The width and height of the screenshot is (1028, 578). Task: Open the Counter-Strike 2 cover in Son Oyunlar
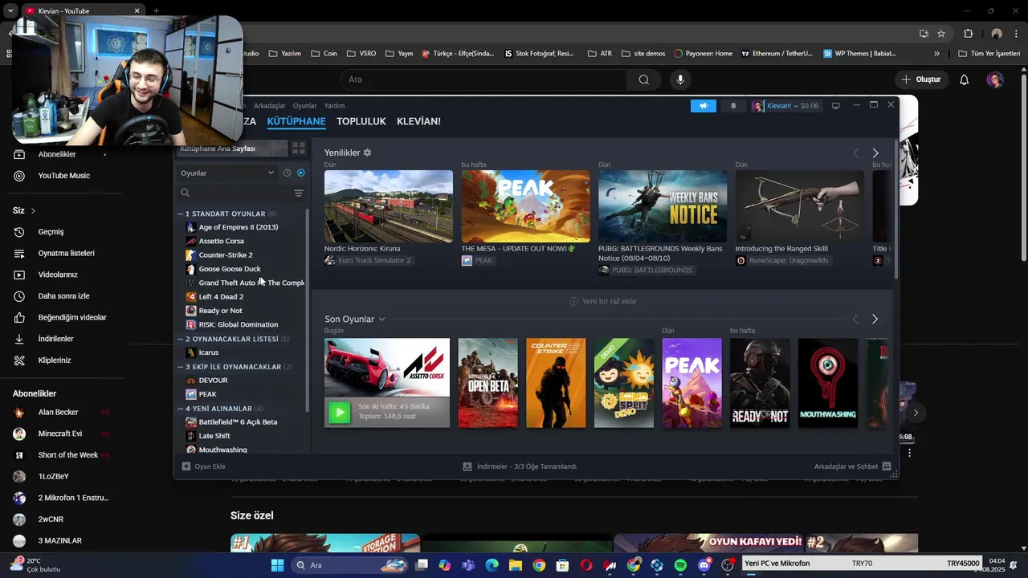click(x=556, y=383)
